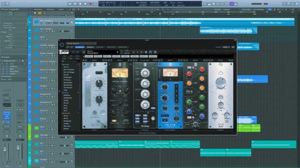This screenshot has height=168, width=300.
Task: Open the Virtual Mix Rack hamburger menu
Action: coord(84,52)
